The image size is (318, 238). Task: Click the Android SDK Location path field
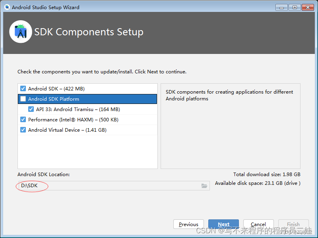pos(114,186)
